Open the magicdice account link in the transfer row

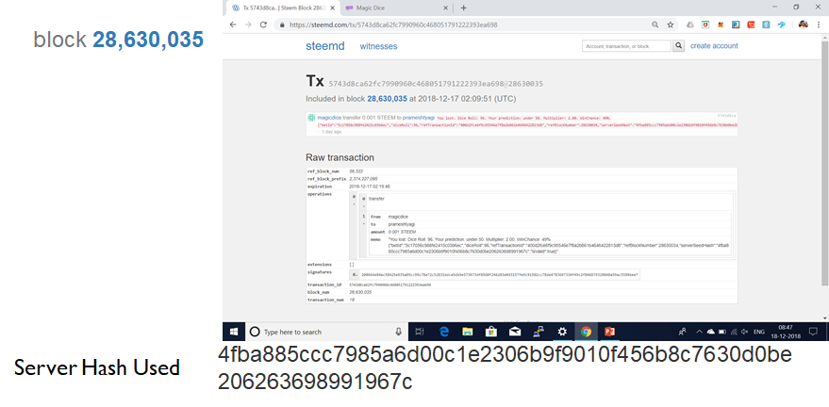(329, 118)
